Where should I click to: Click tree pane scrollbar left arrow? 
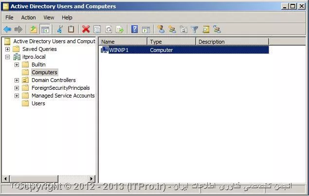point(6,179)
